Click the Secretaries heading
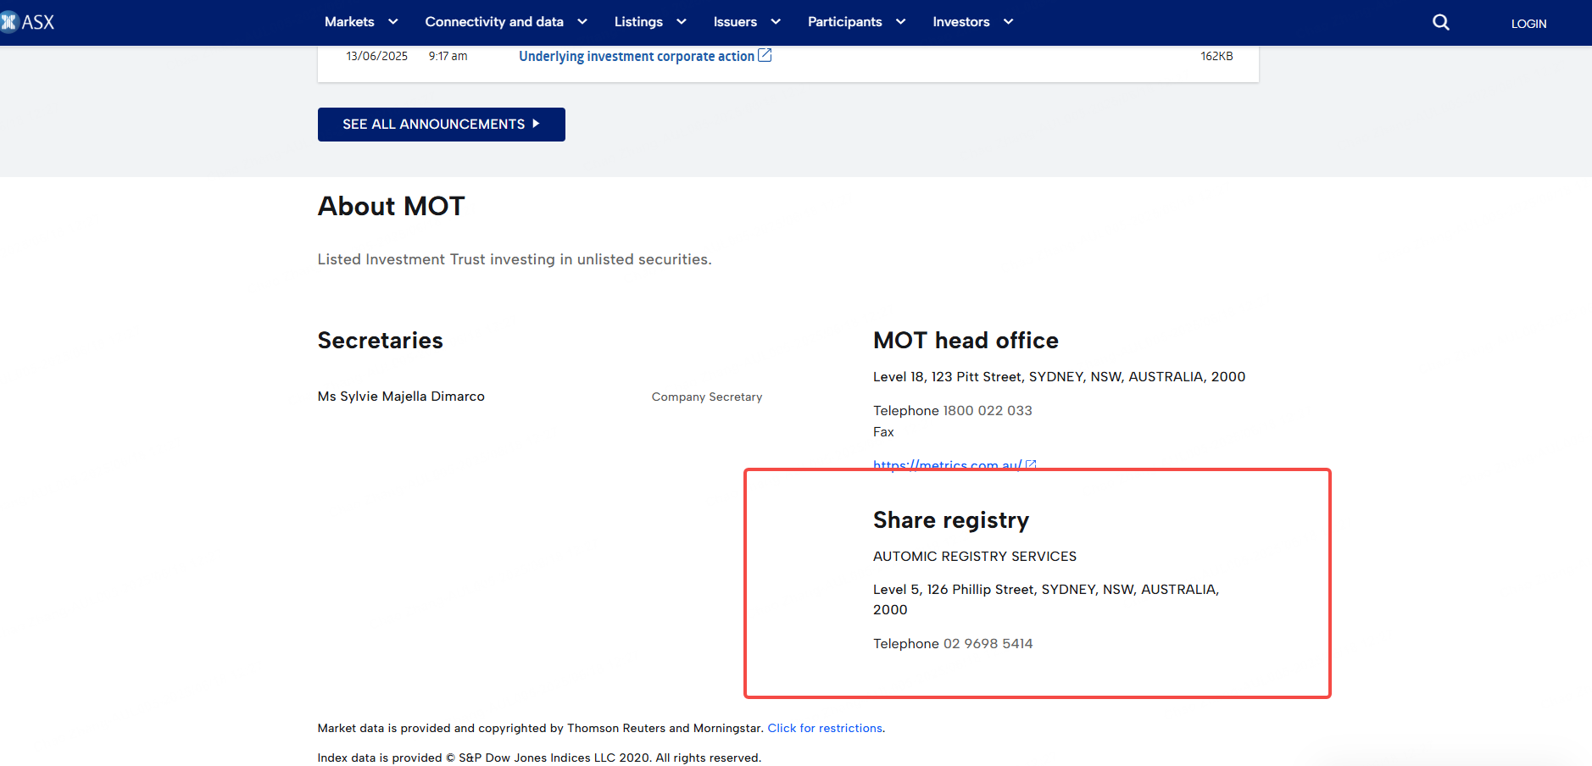The width and height of the screenshot is (1592, 766). click(380, 340)
